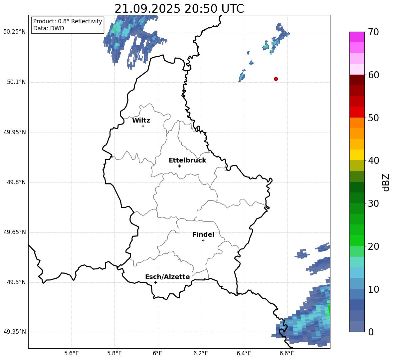
Task: Click the 49.65°N latitude label
Action: (x=15, y=232)
